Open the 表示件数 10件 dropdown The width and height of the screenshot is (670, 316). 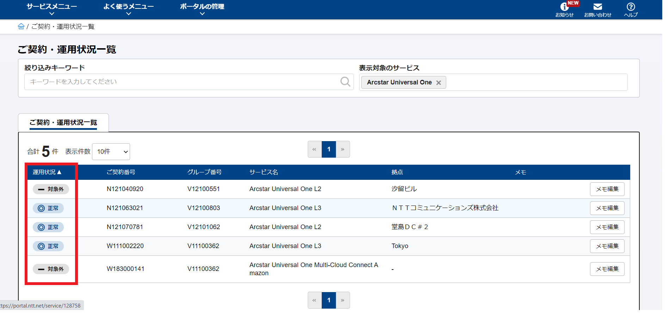[111, 152]
